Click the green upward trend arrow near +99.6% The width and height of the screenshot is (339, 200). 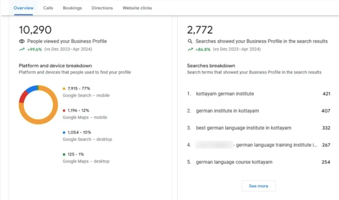[x=22, y=49]
